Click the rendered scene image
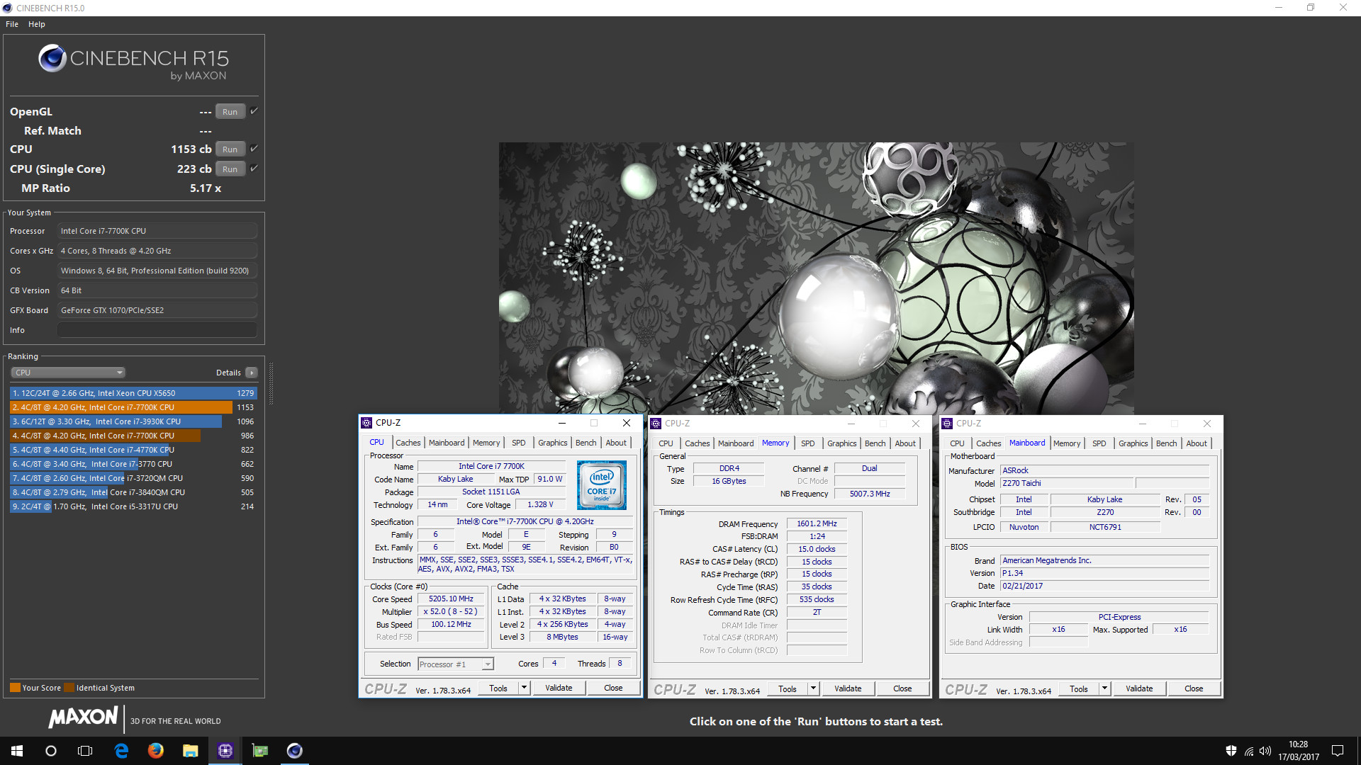Image resolution: width=1361 pixels, height=765 pixels. coord(816,278)
